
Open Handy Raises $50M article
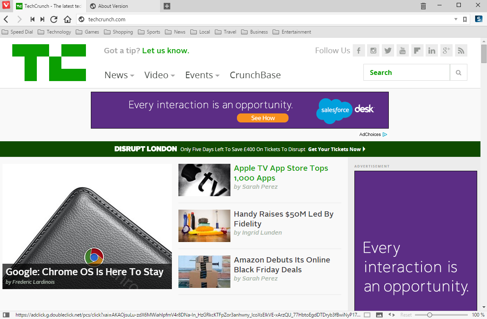(x=284, y=219)
